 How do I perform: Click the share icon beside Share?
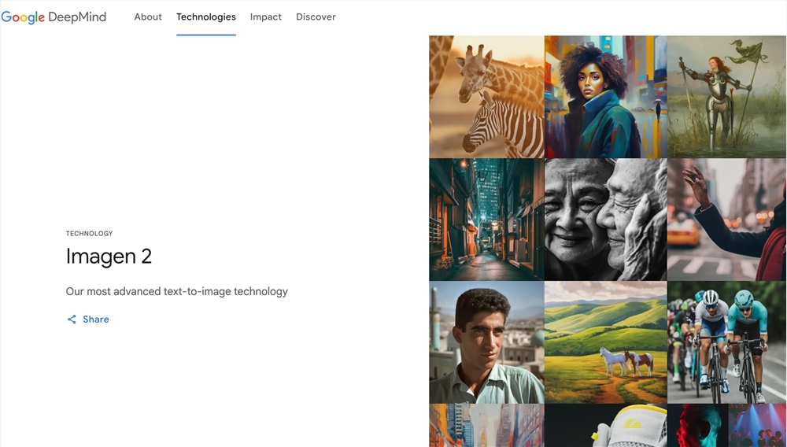pos(72,320)
